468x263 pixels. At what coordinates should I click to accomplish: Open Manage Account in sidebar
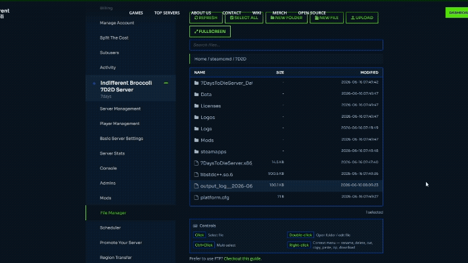[117, 23]
